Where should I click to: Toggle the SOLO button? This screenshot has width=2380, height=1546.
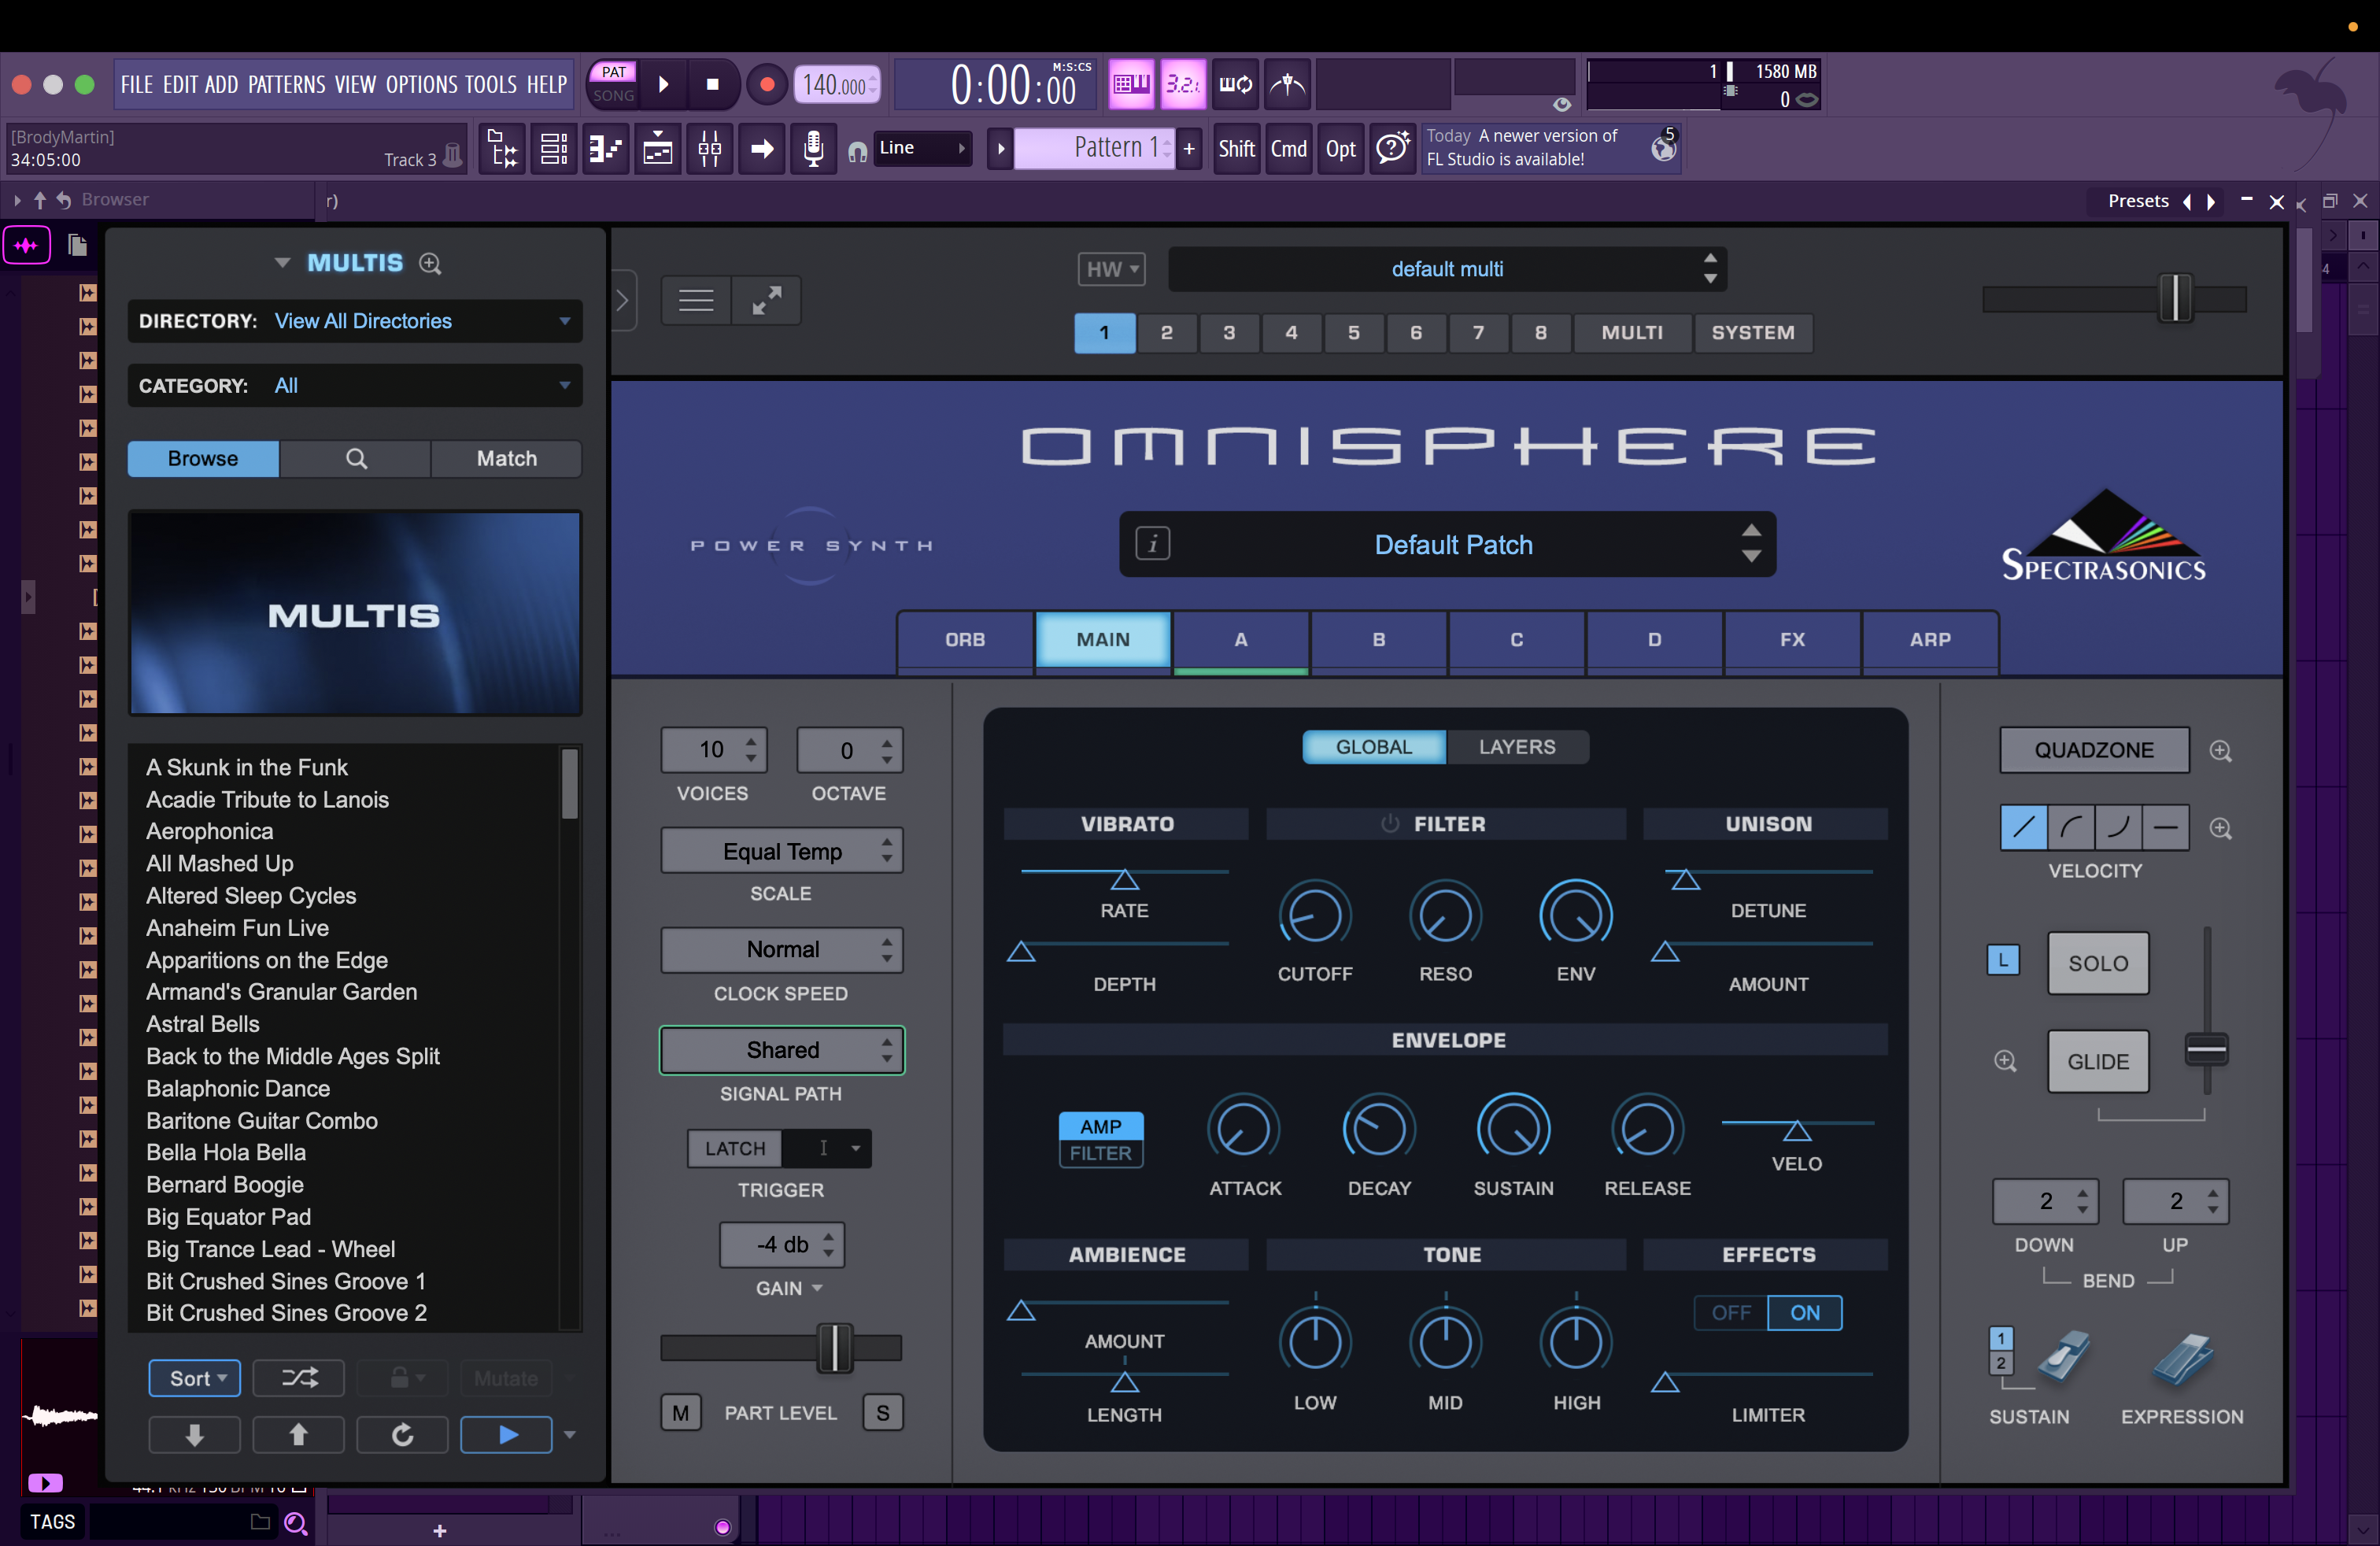click(x=2098, y=963)
